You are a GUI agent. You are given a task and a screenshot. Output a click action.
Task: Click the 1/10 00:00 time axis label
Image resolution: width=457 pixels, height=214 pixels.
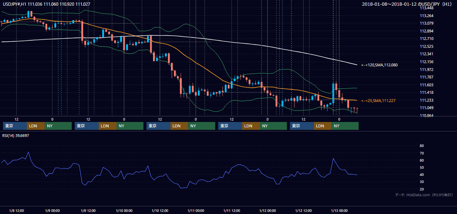coord(124,211)
